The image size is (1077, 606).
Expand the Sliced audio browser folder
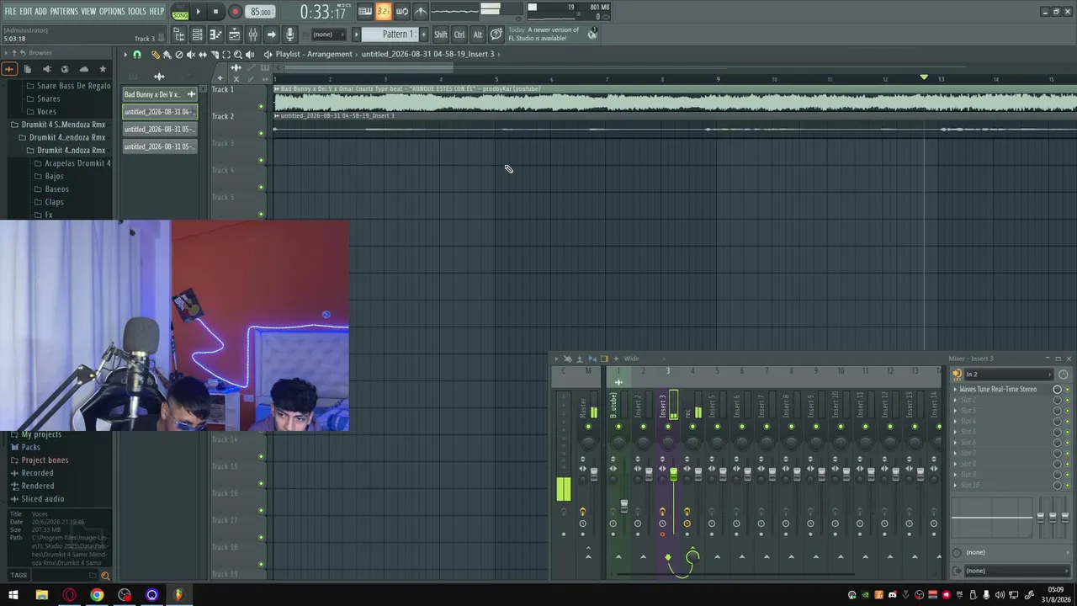click(x=42, y=499)
